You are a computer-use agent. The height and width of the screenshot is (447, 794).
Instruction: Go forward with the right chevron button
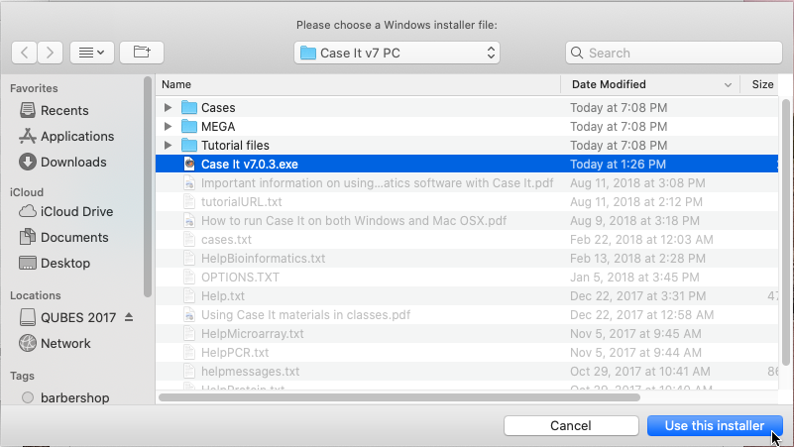50,53
